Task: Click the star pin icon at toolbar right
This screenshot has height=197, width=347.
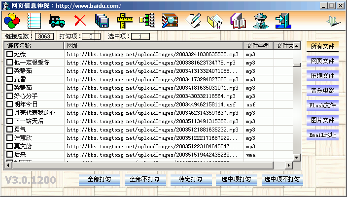Action: click(333, 21)
